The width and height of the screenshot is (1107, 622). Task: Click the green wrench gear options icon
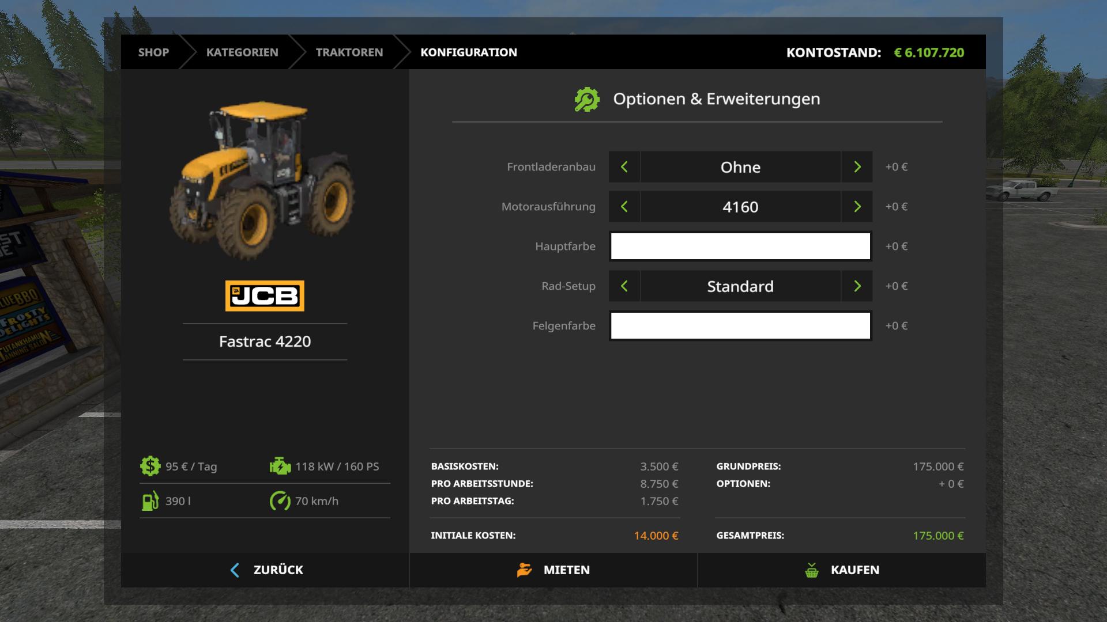point(587,99)
